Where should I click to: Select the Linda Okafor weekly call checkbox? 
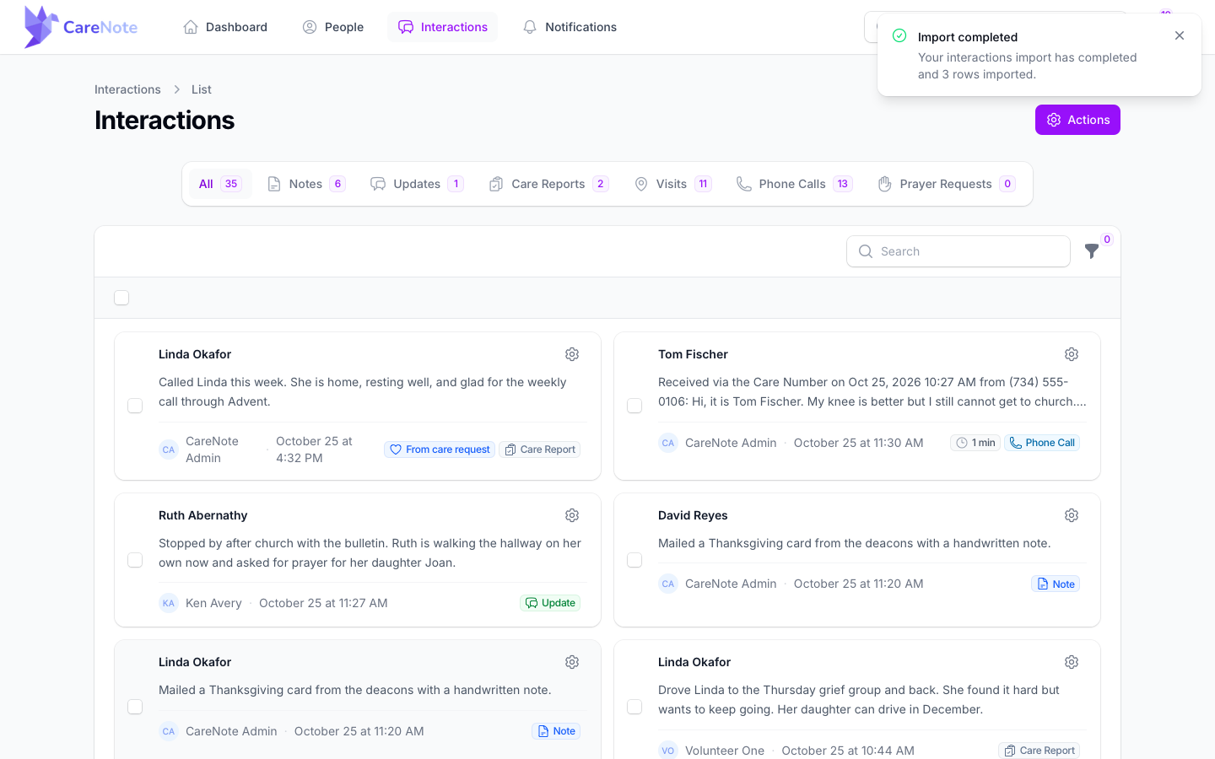tap(135, 406)
